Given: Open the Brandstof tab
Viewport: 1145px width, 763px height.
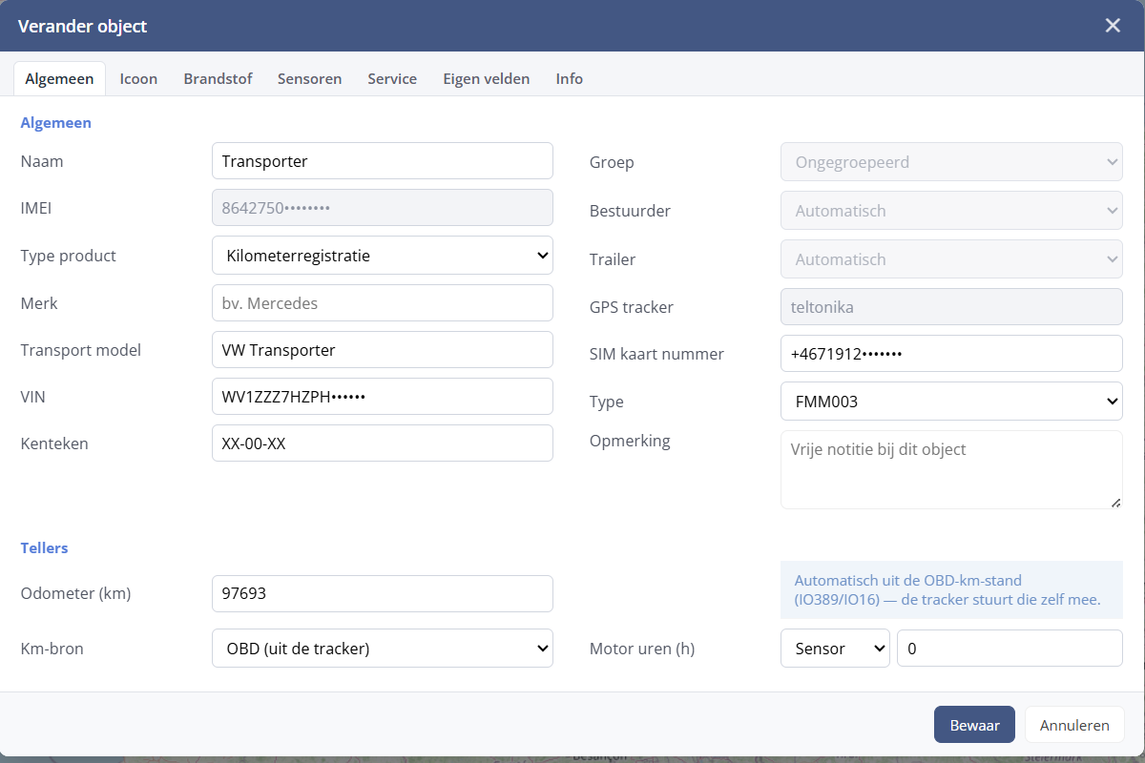Looking at the screenshot, I should [x=218, y=79].
